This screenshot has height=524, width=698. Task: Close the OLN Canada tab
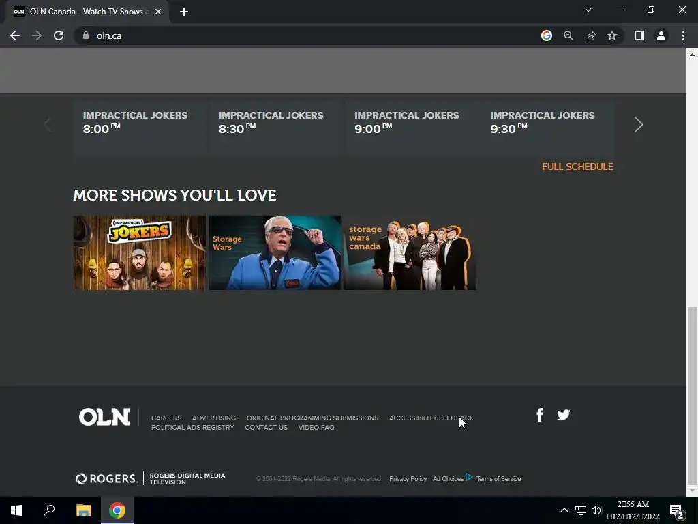pos(158,12)
